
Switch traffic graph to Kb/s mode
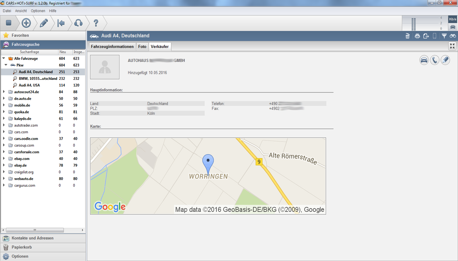pyautogui.click(x=453, y=19)
